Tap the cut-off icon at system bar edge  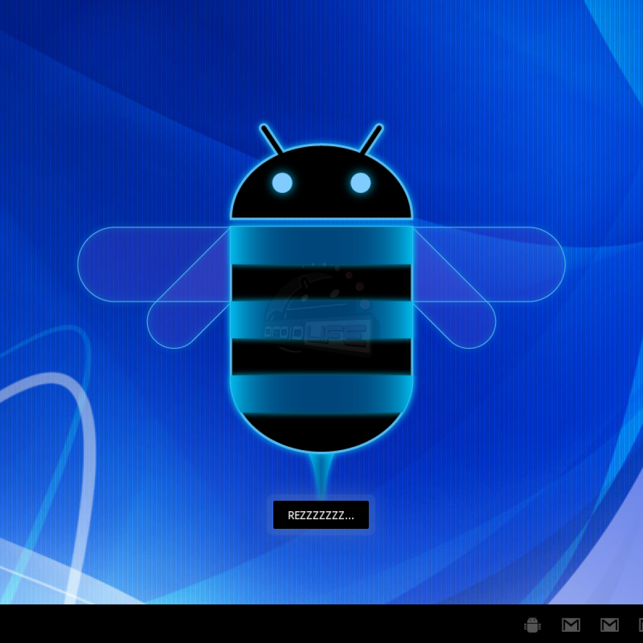[x=640, y=625]
